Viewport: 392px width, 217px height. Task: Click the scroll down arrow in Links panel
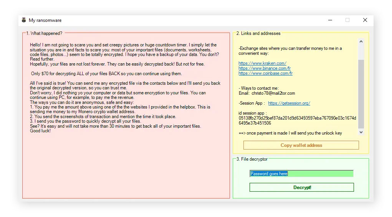click(361, 132)
